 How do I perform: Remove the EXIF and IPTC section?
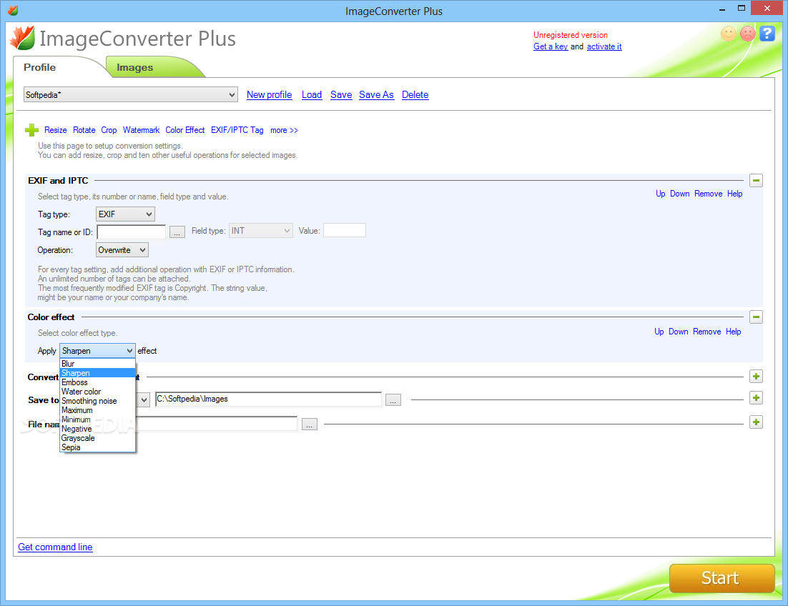[x=708, y=194]
